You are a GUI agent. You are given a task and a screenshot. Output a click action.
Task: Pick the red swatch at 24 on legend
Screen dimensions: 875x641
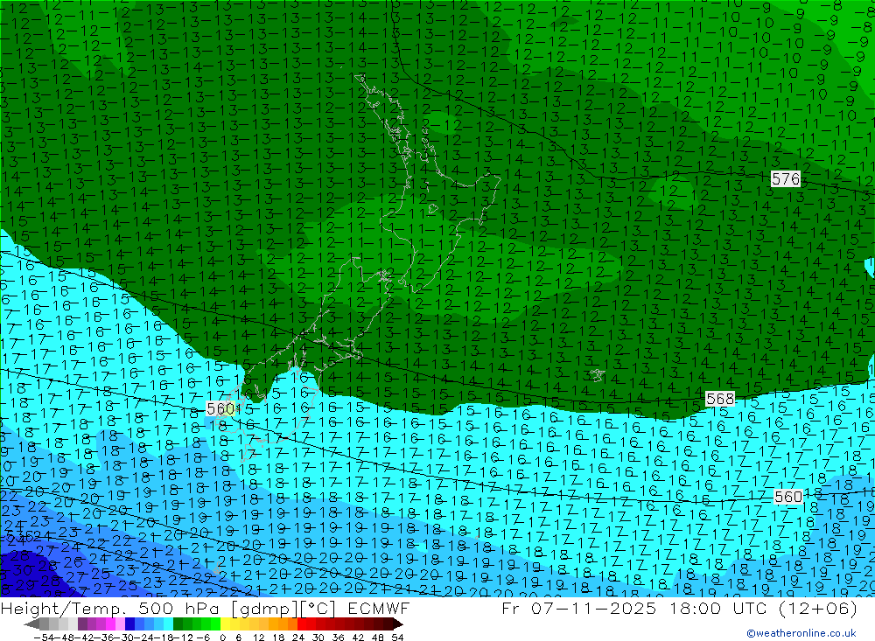pos(304,624)
